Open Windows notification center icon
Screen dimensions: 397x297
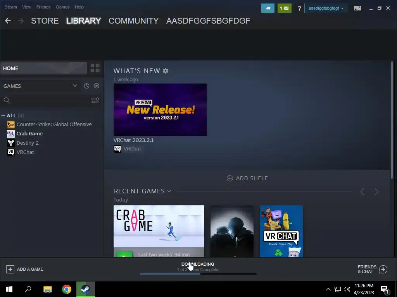(385, 290)
